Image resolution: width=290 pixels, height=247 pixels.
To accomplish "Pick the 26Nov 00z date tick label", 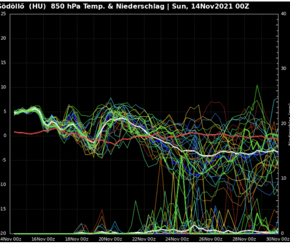I will tap(211, 239).
